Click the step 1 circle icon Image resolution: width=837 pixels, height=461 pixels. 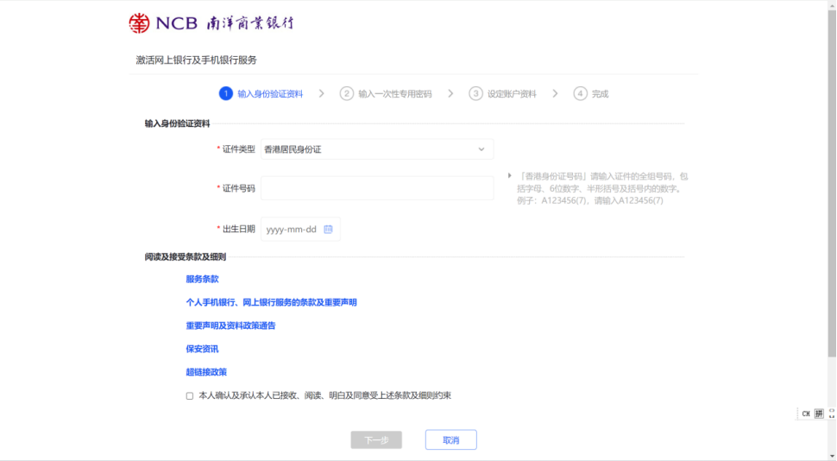226,93
